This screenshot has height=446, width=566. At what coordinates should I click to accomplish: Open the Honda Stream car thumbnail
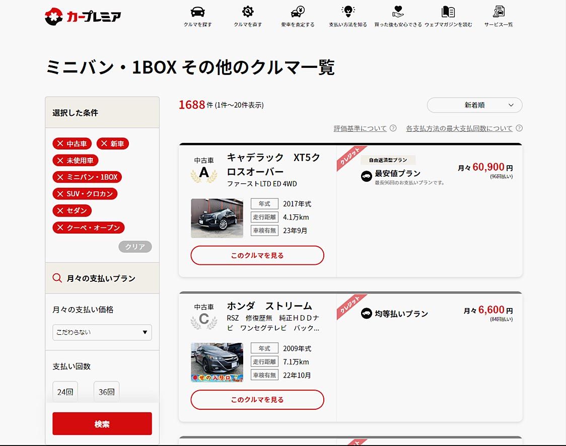pyautogui.click(x=217, y=362)
